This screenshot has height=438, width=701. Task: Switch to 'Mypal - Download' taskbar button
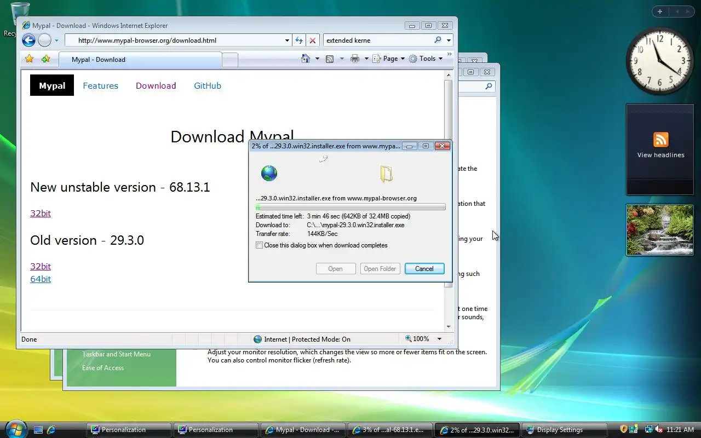point(303,430)
